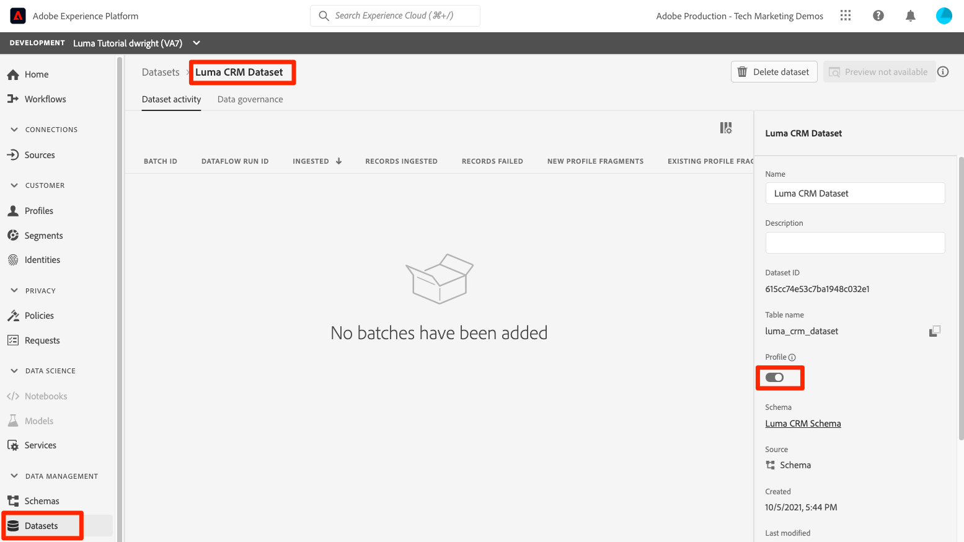Image resolution: width=964 pixels, height=542 pixels.
Task: Click the Adobe logo icon
Action: coord(18,16)
